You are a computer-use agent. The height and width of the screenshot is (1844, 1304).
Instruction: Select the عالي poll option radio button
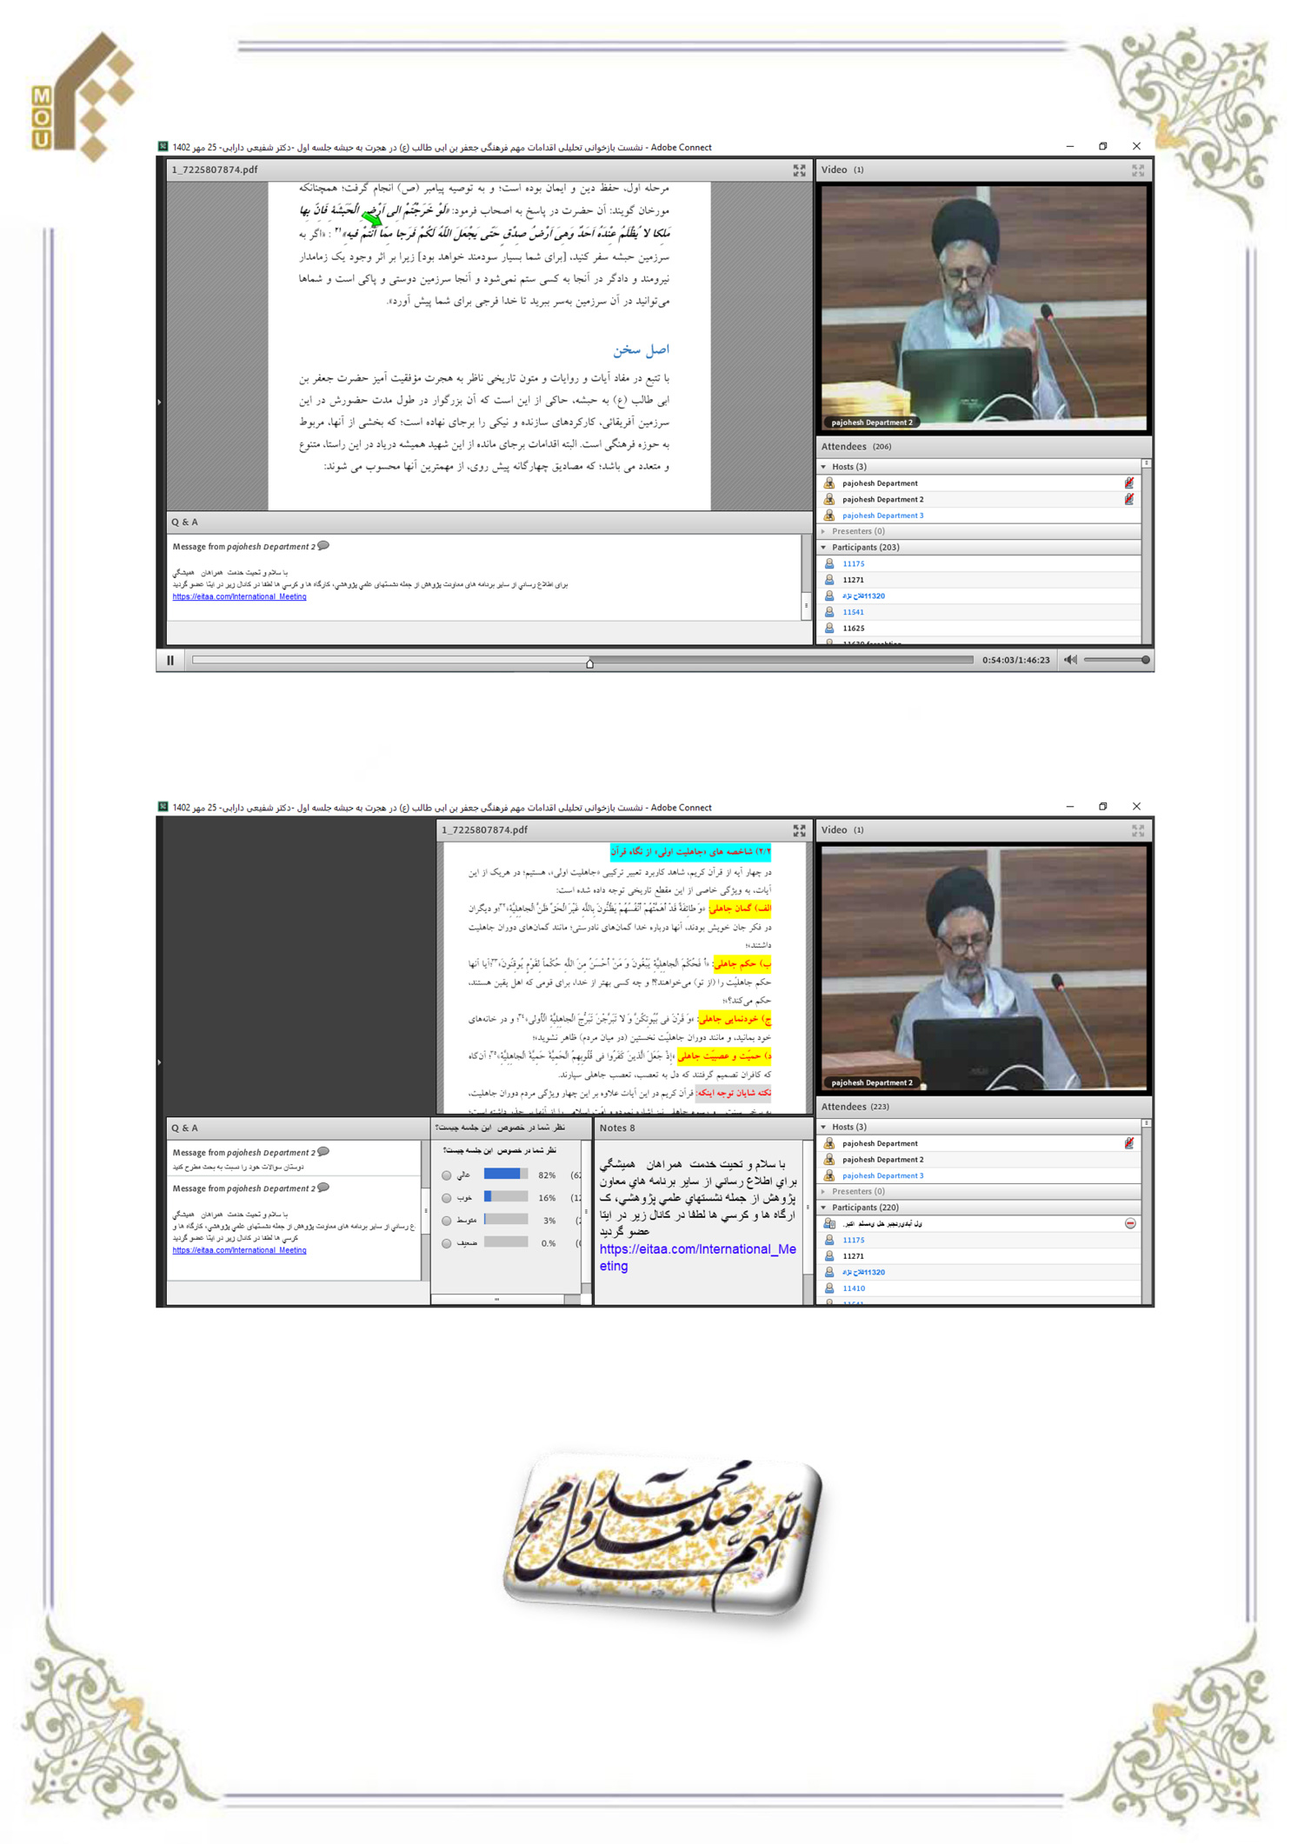coord(447,1175)
